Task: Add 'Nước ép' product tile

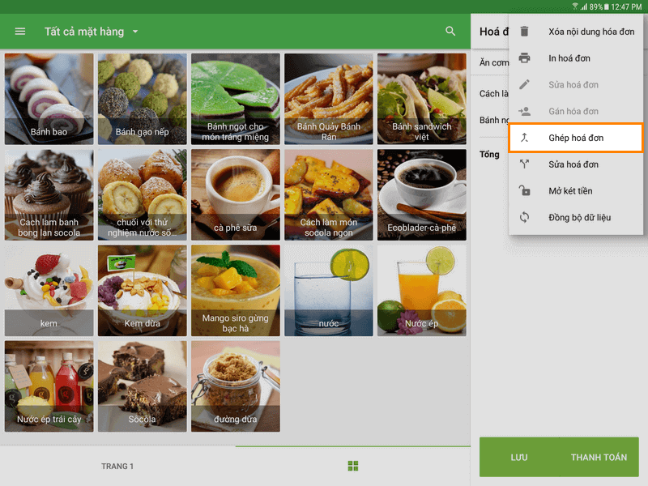Action: [421, 290]
